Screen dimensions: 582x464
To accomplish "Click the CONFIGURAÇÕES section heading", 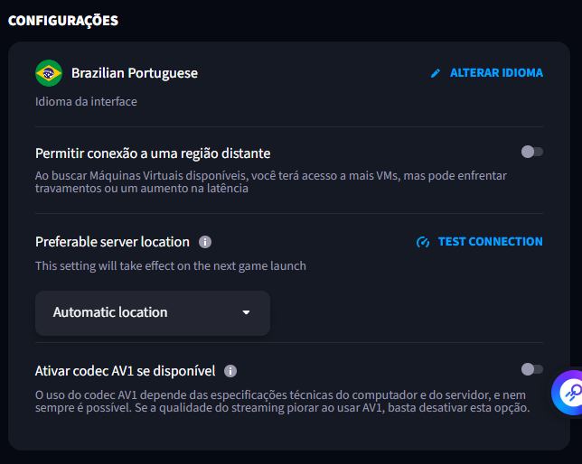I will pyautogui.click(x=63, y=20).
